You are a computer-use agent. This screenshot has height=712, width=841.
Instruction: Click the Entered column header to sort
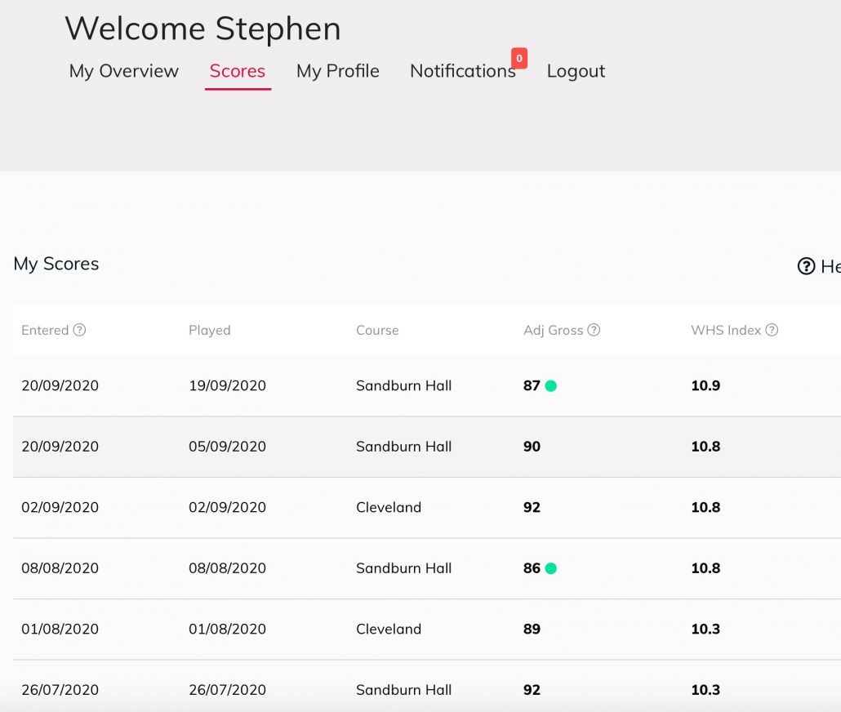pos(45,330)
